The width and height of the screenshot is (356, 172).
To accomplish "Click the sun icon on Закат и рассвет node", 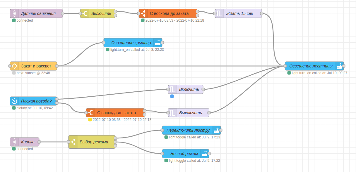I will coord(14,66).
